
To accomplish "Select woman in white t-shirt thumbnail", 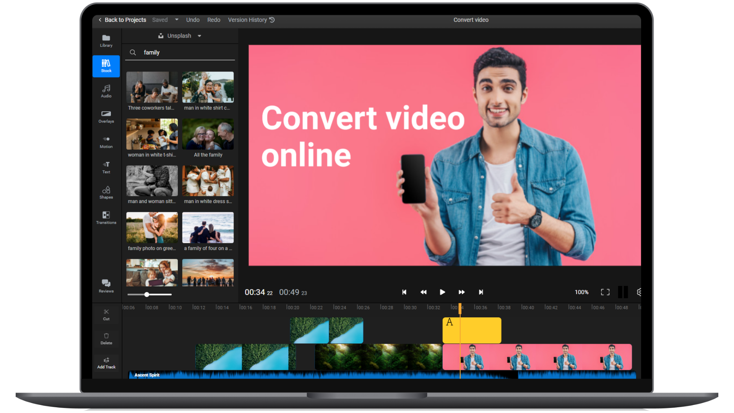I will pos(152,134).
